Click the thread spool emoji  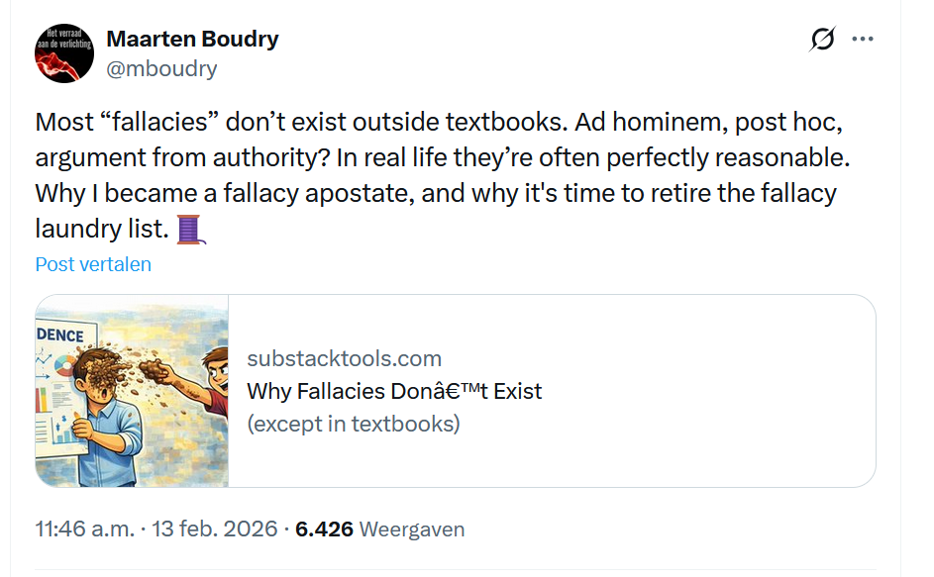[188, 230]
